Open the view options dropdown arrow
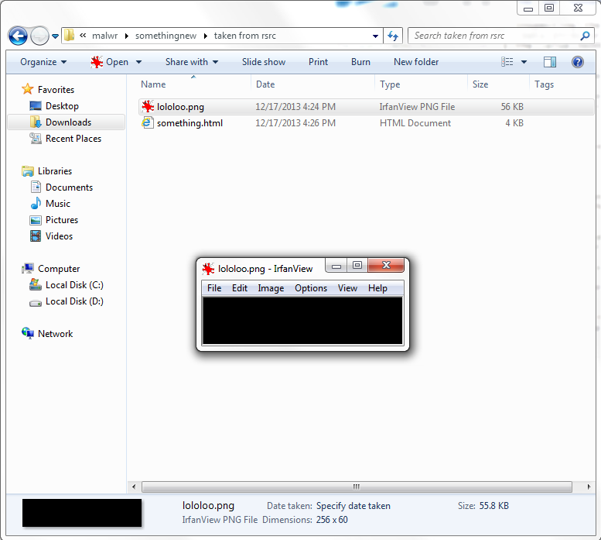 coord(524,62)
